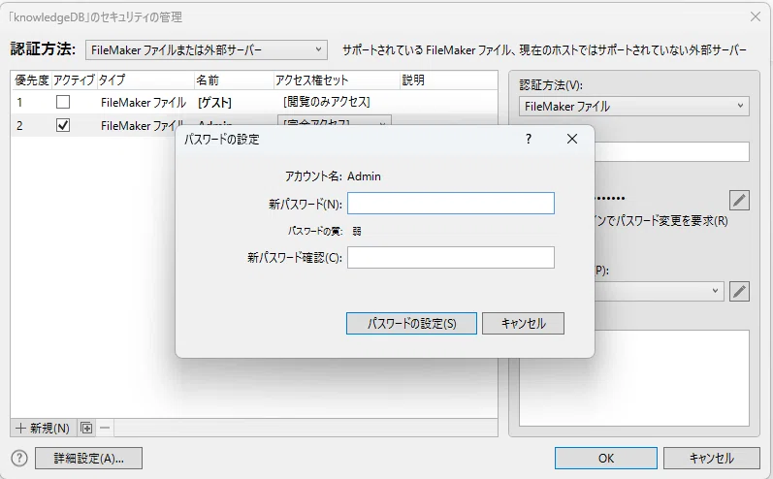Open help in password dialog via question mark
The width and height of the screenshot is (773, 479).
(529, 139)
